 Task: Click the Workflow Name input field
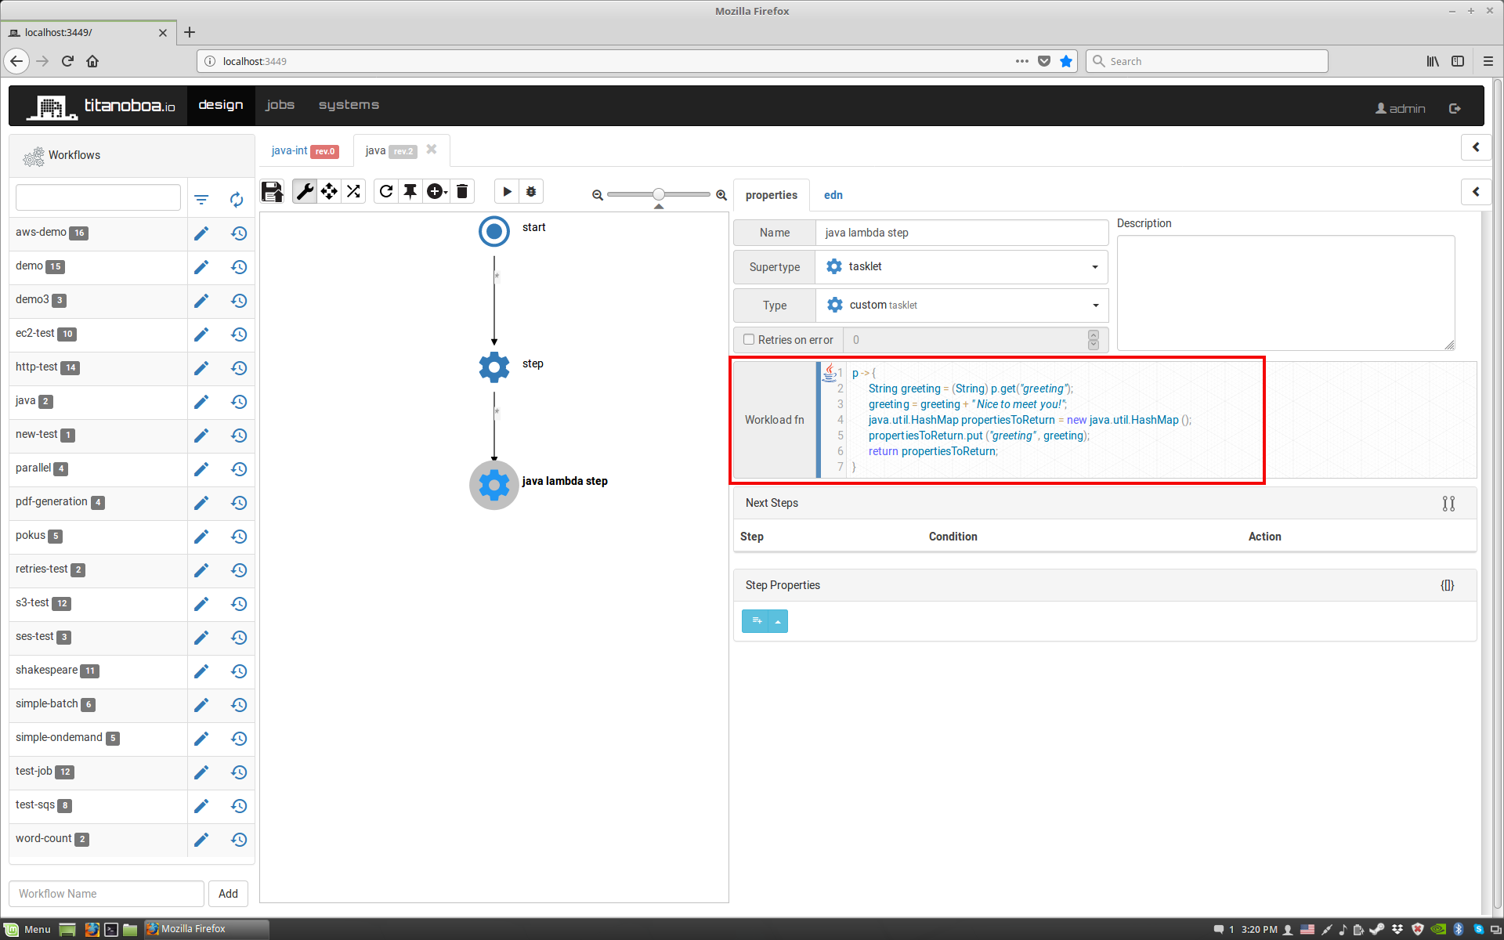(107, 894)
